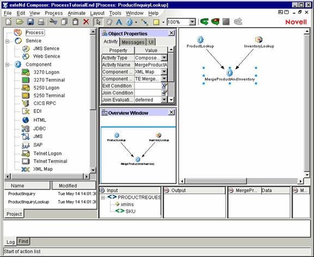Click the green animate start icon
This screenshot has height=257, width=314.
204,22
